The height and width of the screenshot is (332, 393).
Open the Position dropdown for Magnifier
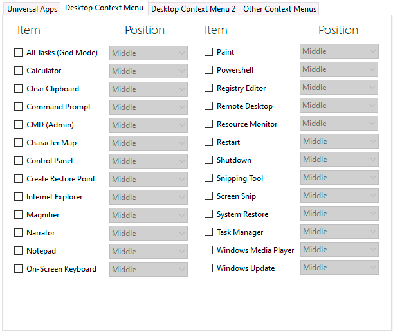pyautogui.click(x=149, y=215)
